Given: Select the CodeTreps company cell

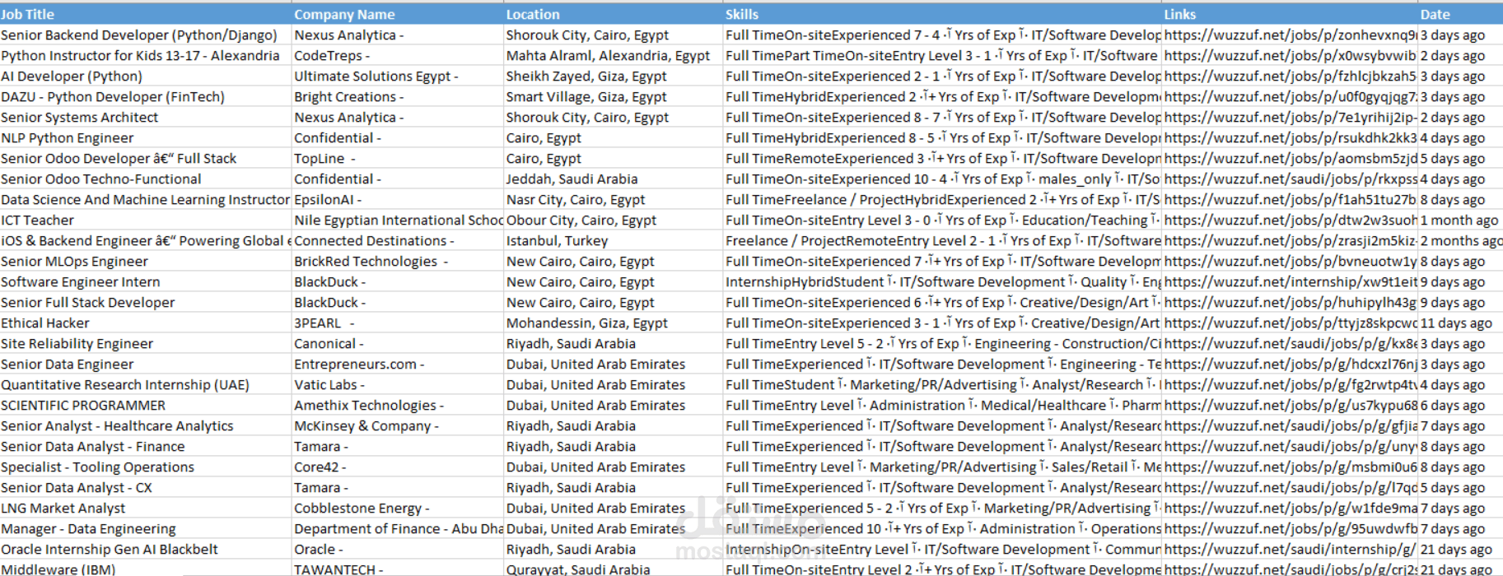Looking at the screenshot, I should click(398, 55).
